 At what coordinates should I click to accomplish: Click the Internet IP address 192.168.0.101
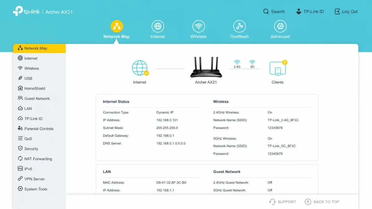coord(167,120)
